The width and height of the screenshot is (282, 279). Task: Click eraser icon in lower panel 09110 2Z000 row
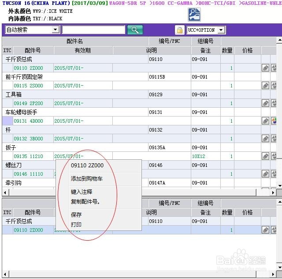click(265, 230)
